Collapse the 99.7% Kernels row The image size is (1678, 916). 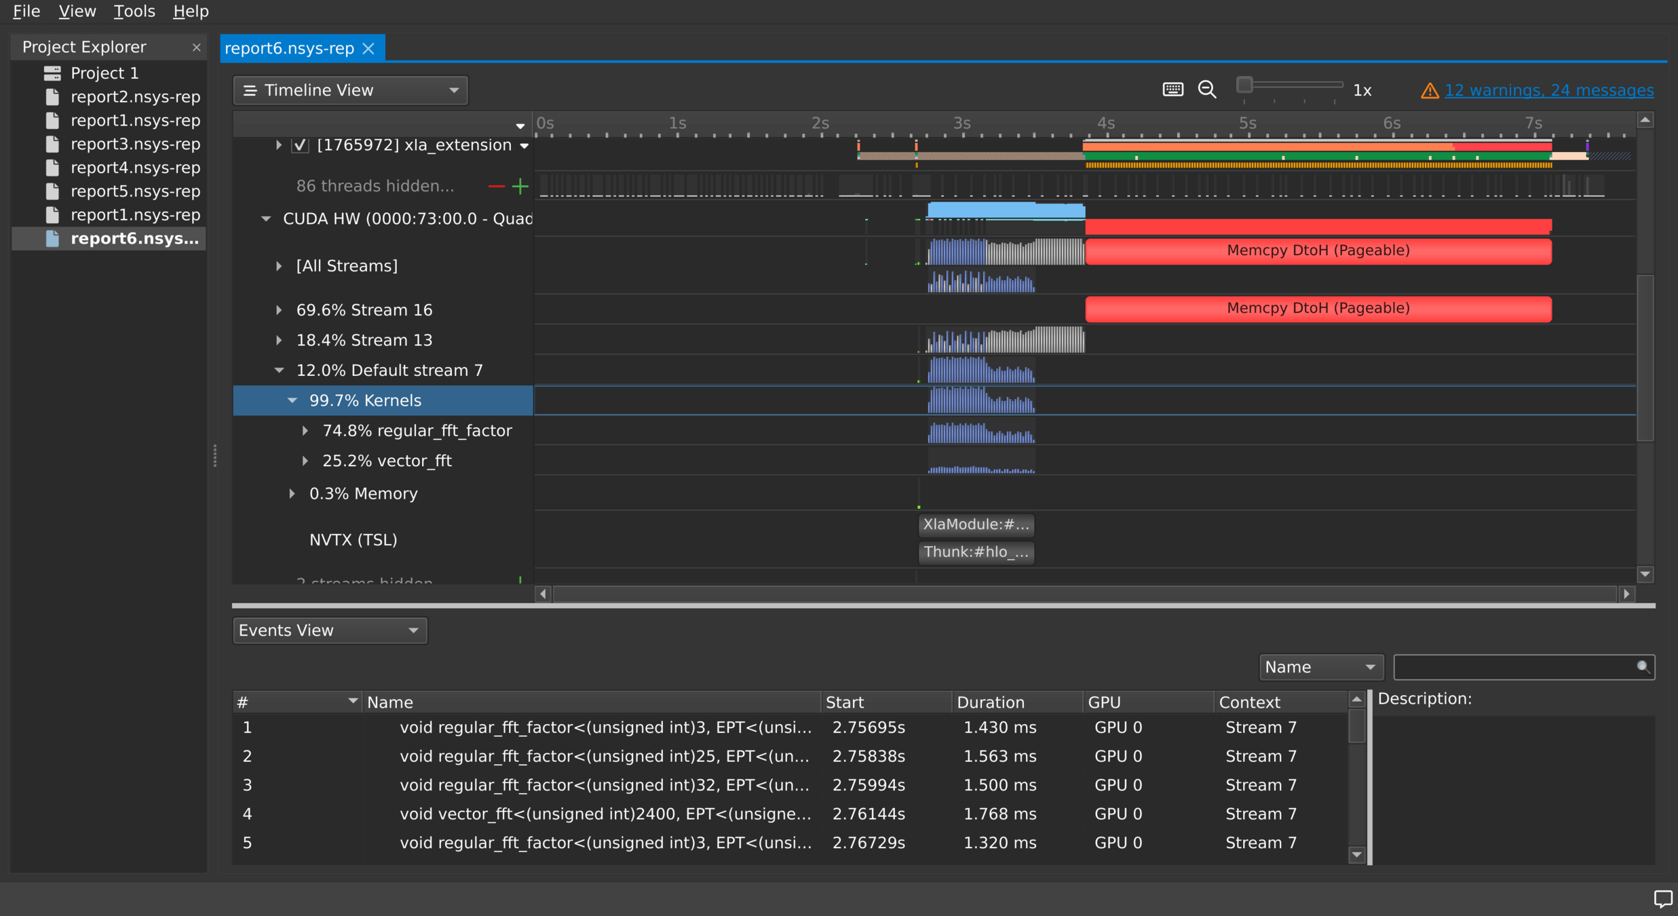(x=292, y=400)
